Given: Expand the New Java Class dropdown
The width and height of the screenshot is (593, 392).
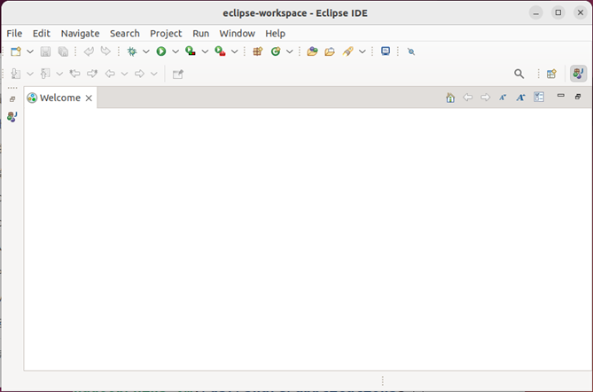Looking at the screenshot, I should pyautogui.click(x=290, y=51).
